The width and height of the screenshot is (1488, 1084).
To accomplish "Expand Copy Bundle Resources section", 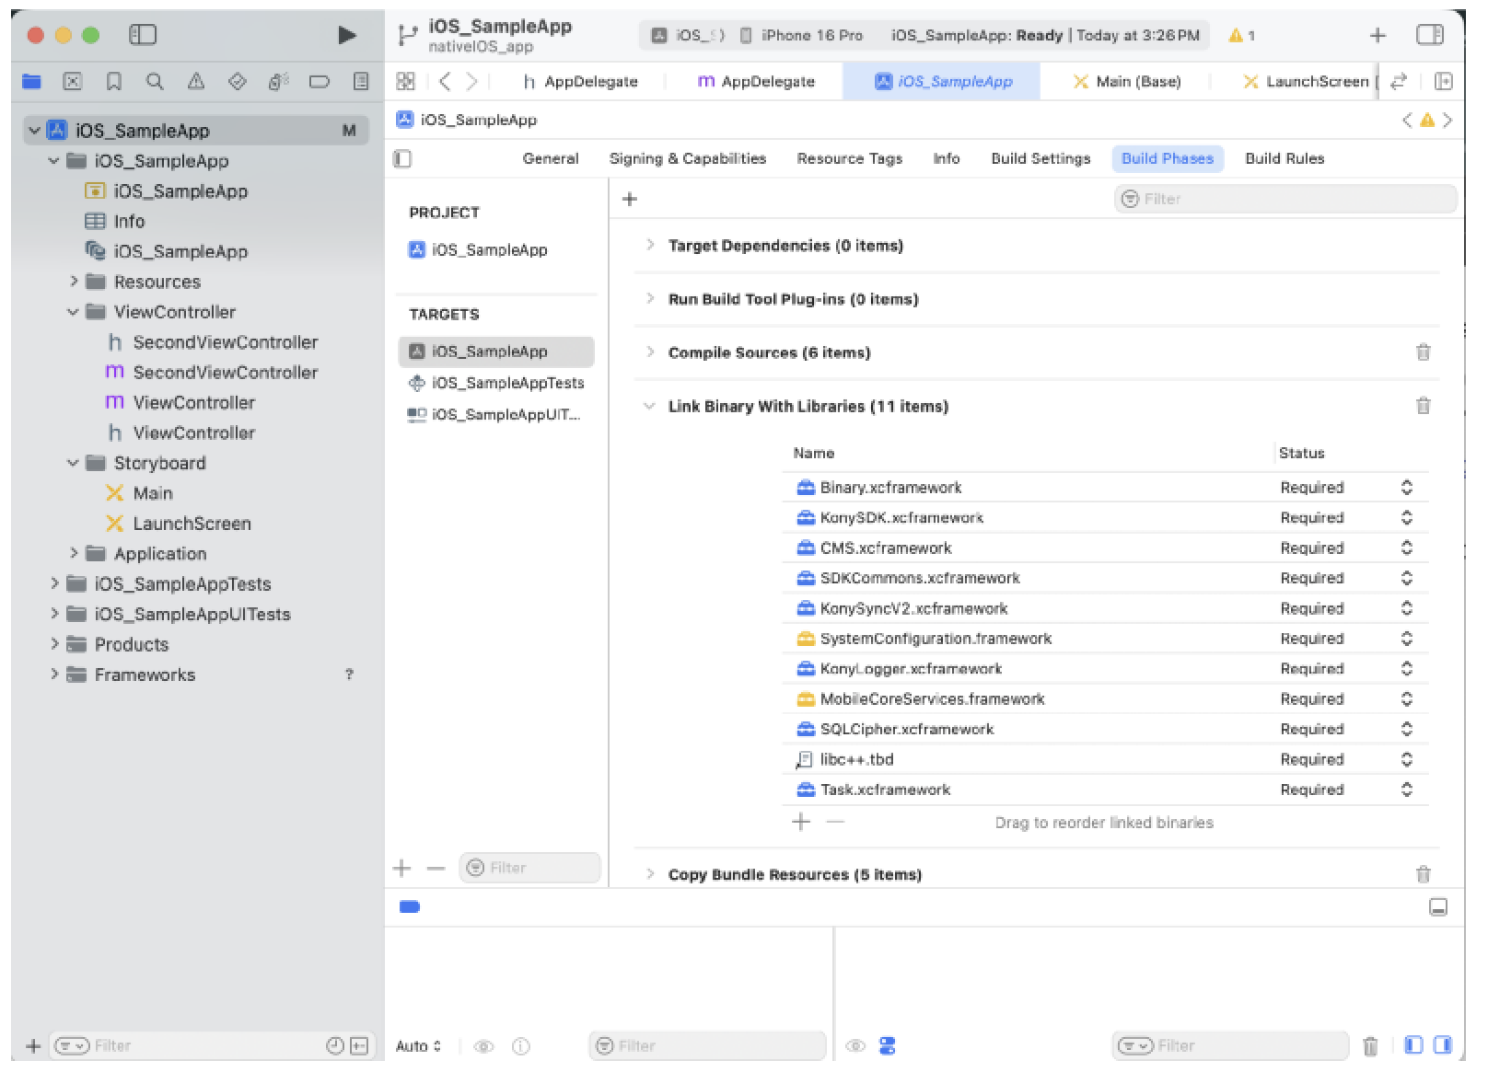I will coord(650,873).
